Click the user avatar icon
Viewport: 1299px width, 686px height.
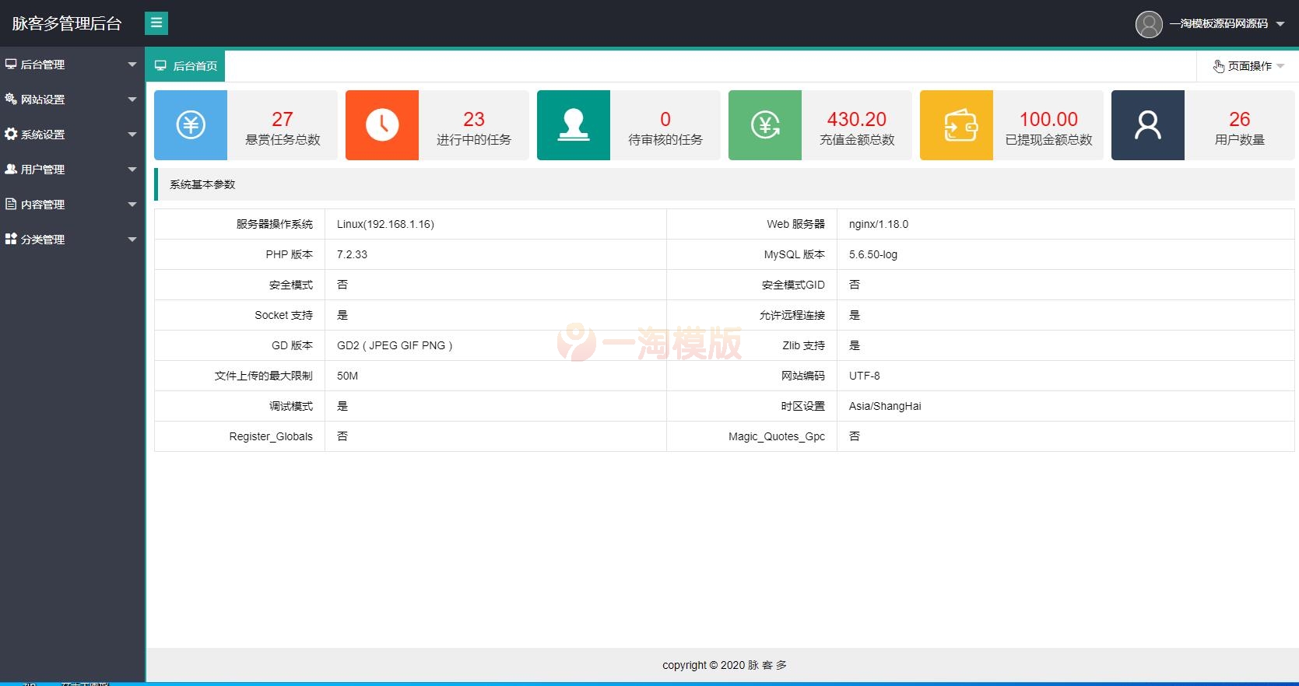pyautogui.click(x=1149, y=24)
